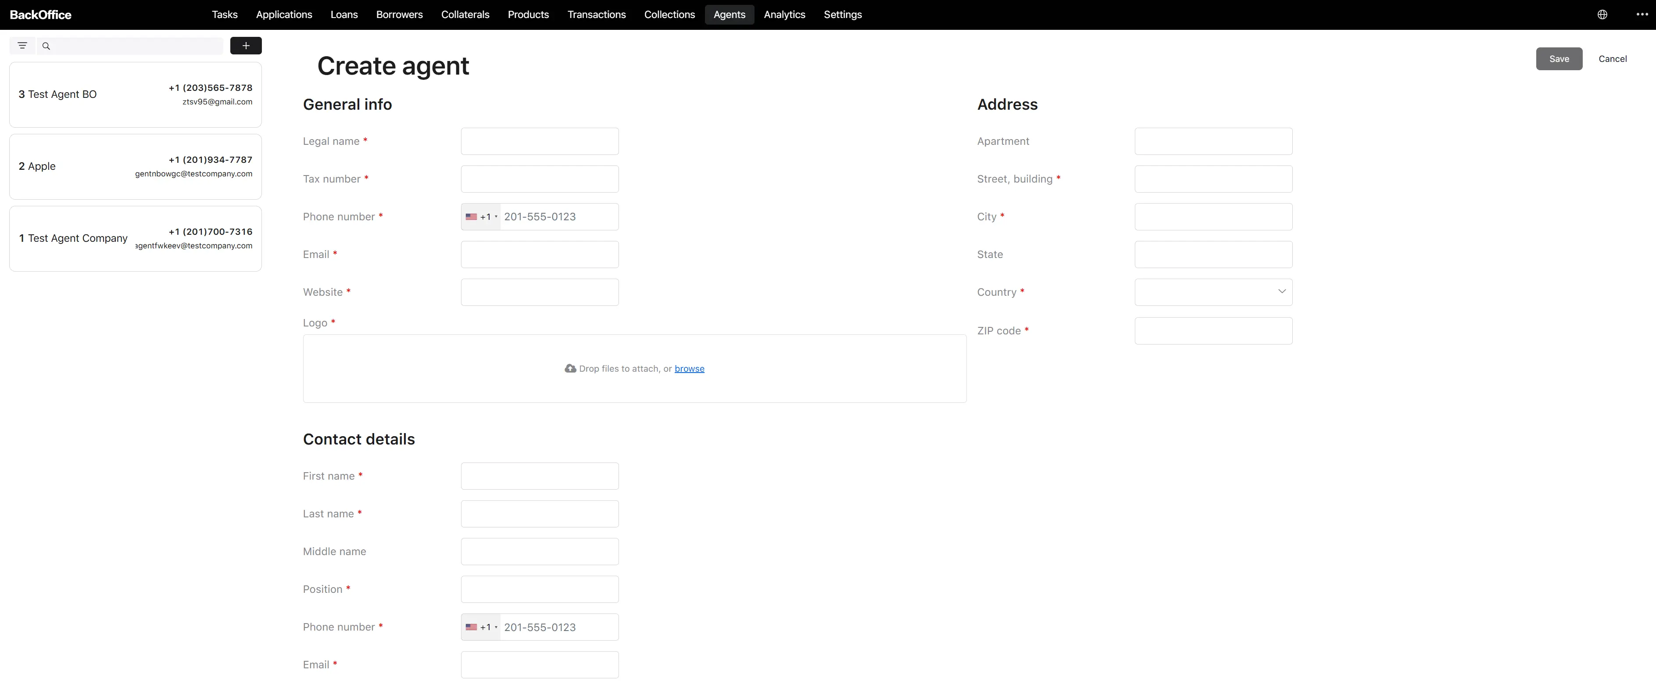Screen dimensions: 1656x692
Task: Click the Position input field
Action: coord(540,589)
